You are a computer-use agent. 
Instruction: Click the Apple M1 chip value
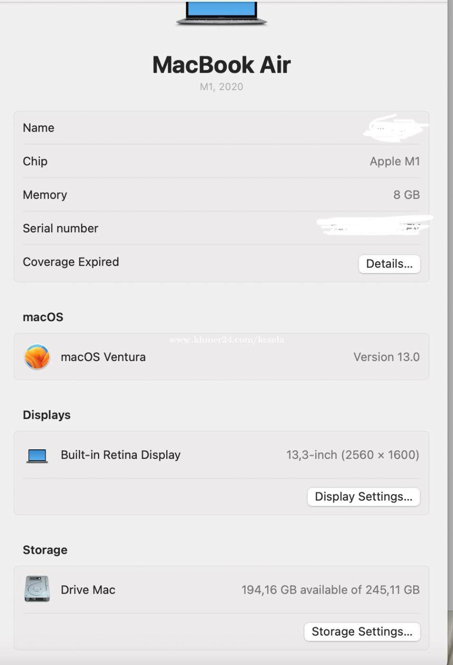(x=395, y=161)
